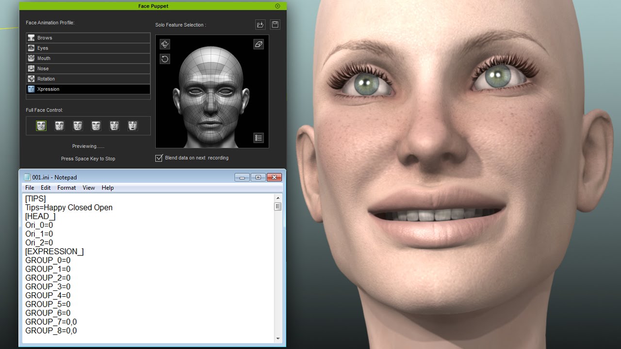Choose the second Full Face Control preset
Viewport: 621px width, 349px height.
pos(60,126)
